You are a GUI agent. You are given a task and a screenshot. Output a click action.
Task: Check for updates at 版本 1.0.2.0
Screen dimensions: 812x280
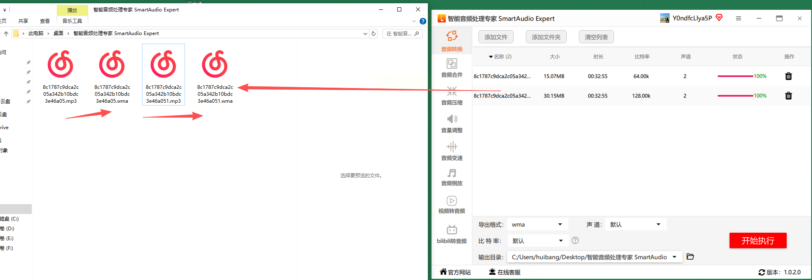click(x=779, y=272)
